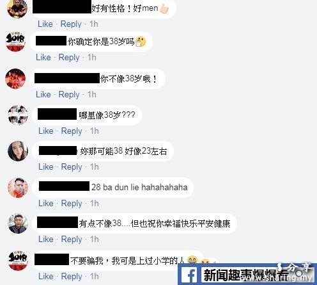Viewport: 317px width, 285px height.
Task: Click 1h timestamp under '好有性格' comment
Action: pyautogui.click(x=94, y=24)
